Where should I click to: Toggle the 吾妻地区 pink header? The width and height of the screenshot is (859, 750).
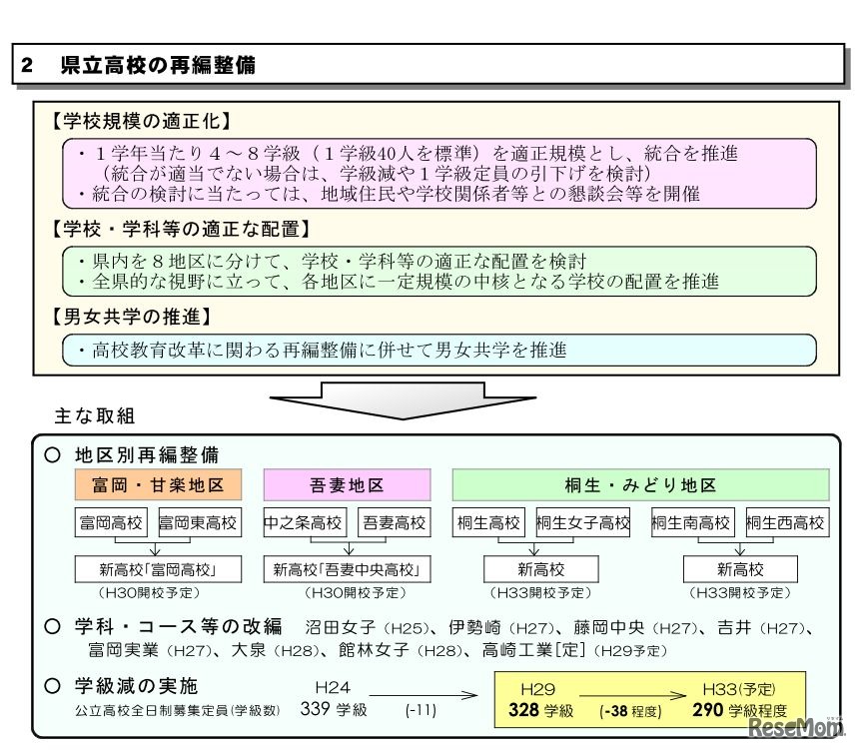(x=347, y=485)
